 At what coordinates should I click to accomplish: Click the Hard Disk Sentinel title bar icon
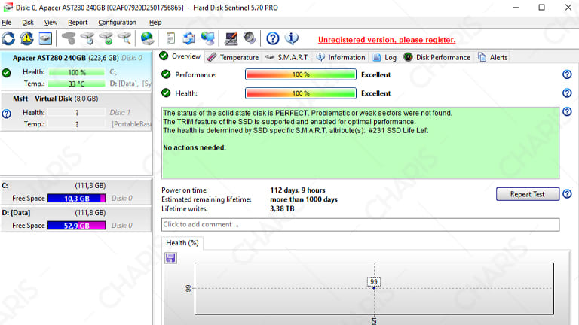[x=8, y=8]
